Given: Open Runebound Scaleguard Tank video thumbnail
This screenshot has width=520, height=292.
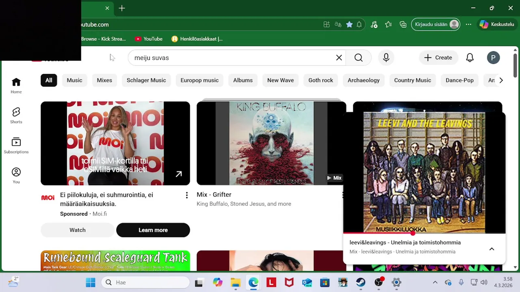Looking at the screenshot, I should click(x=115, y=261).
